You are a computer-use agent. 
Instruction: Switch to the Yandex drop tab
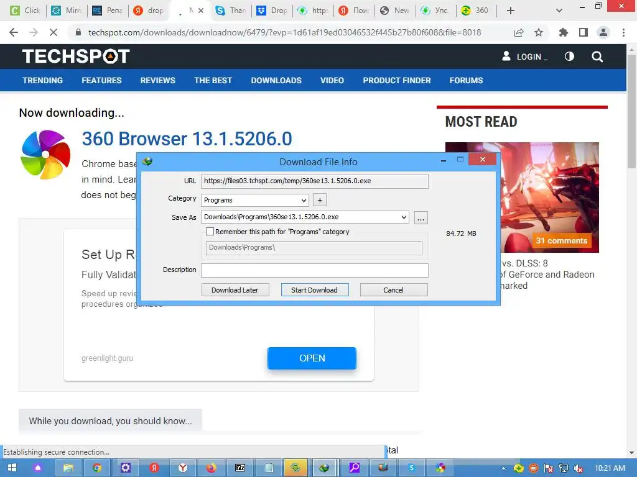pos(149,11)
